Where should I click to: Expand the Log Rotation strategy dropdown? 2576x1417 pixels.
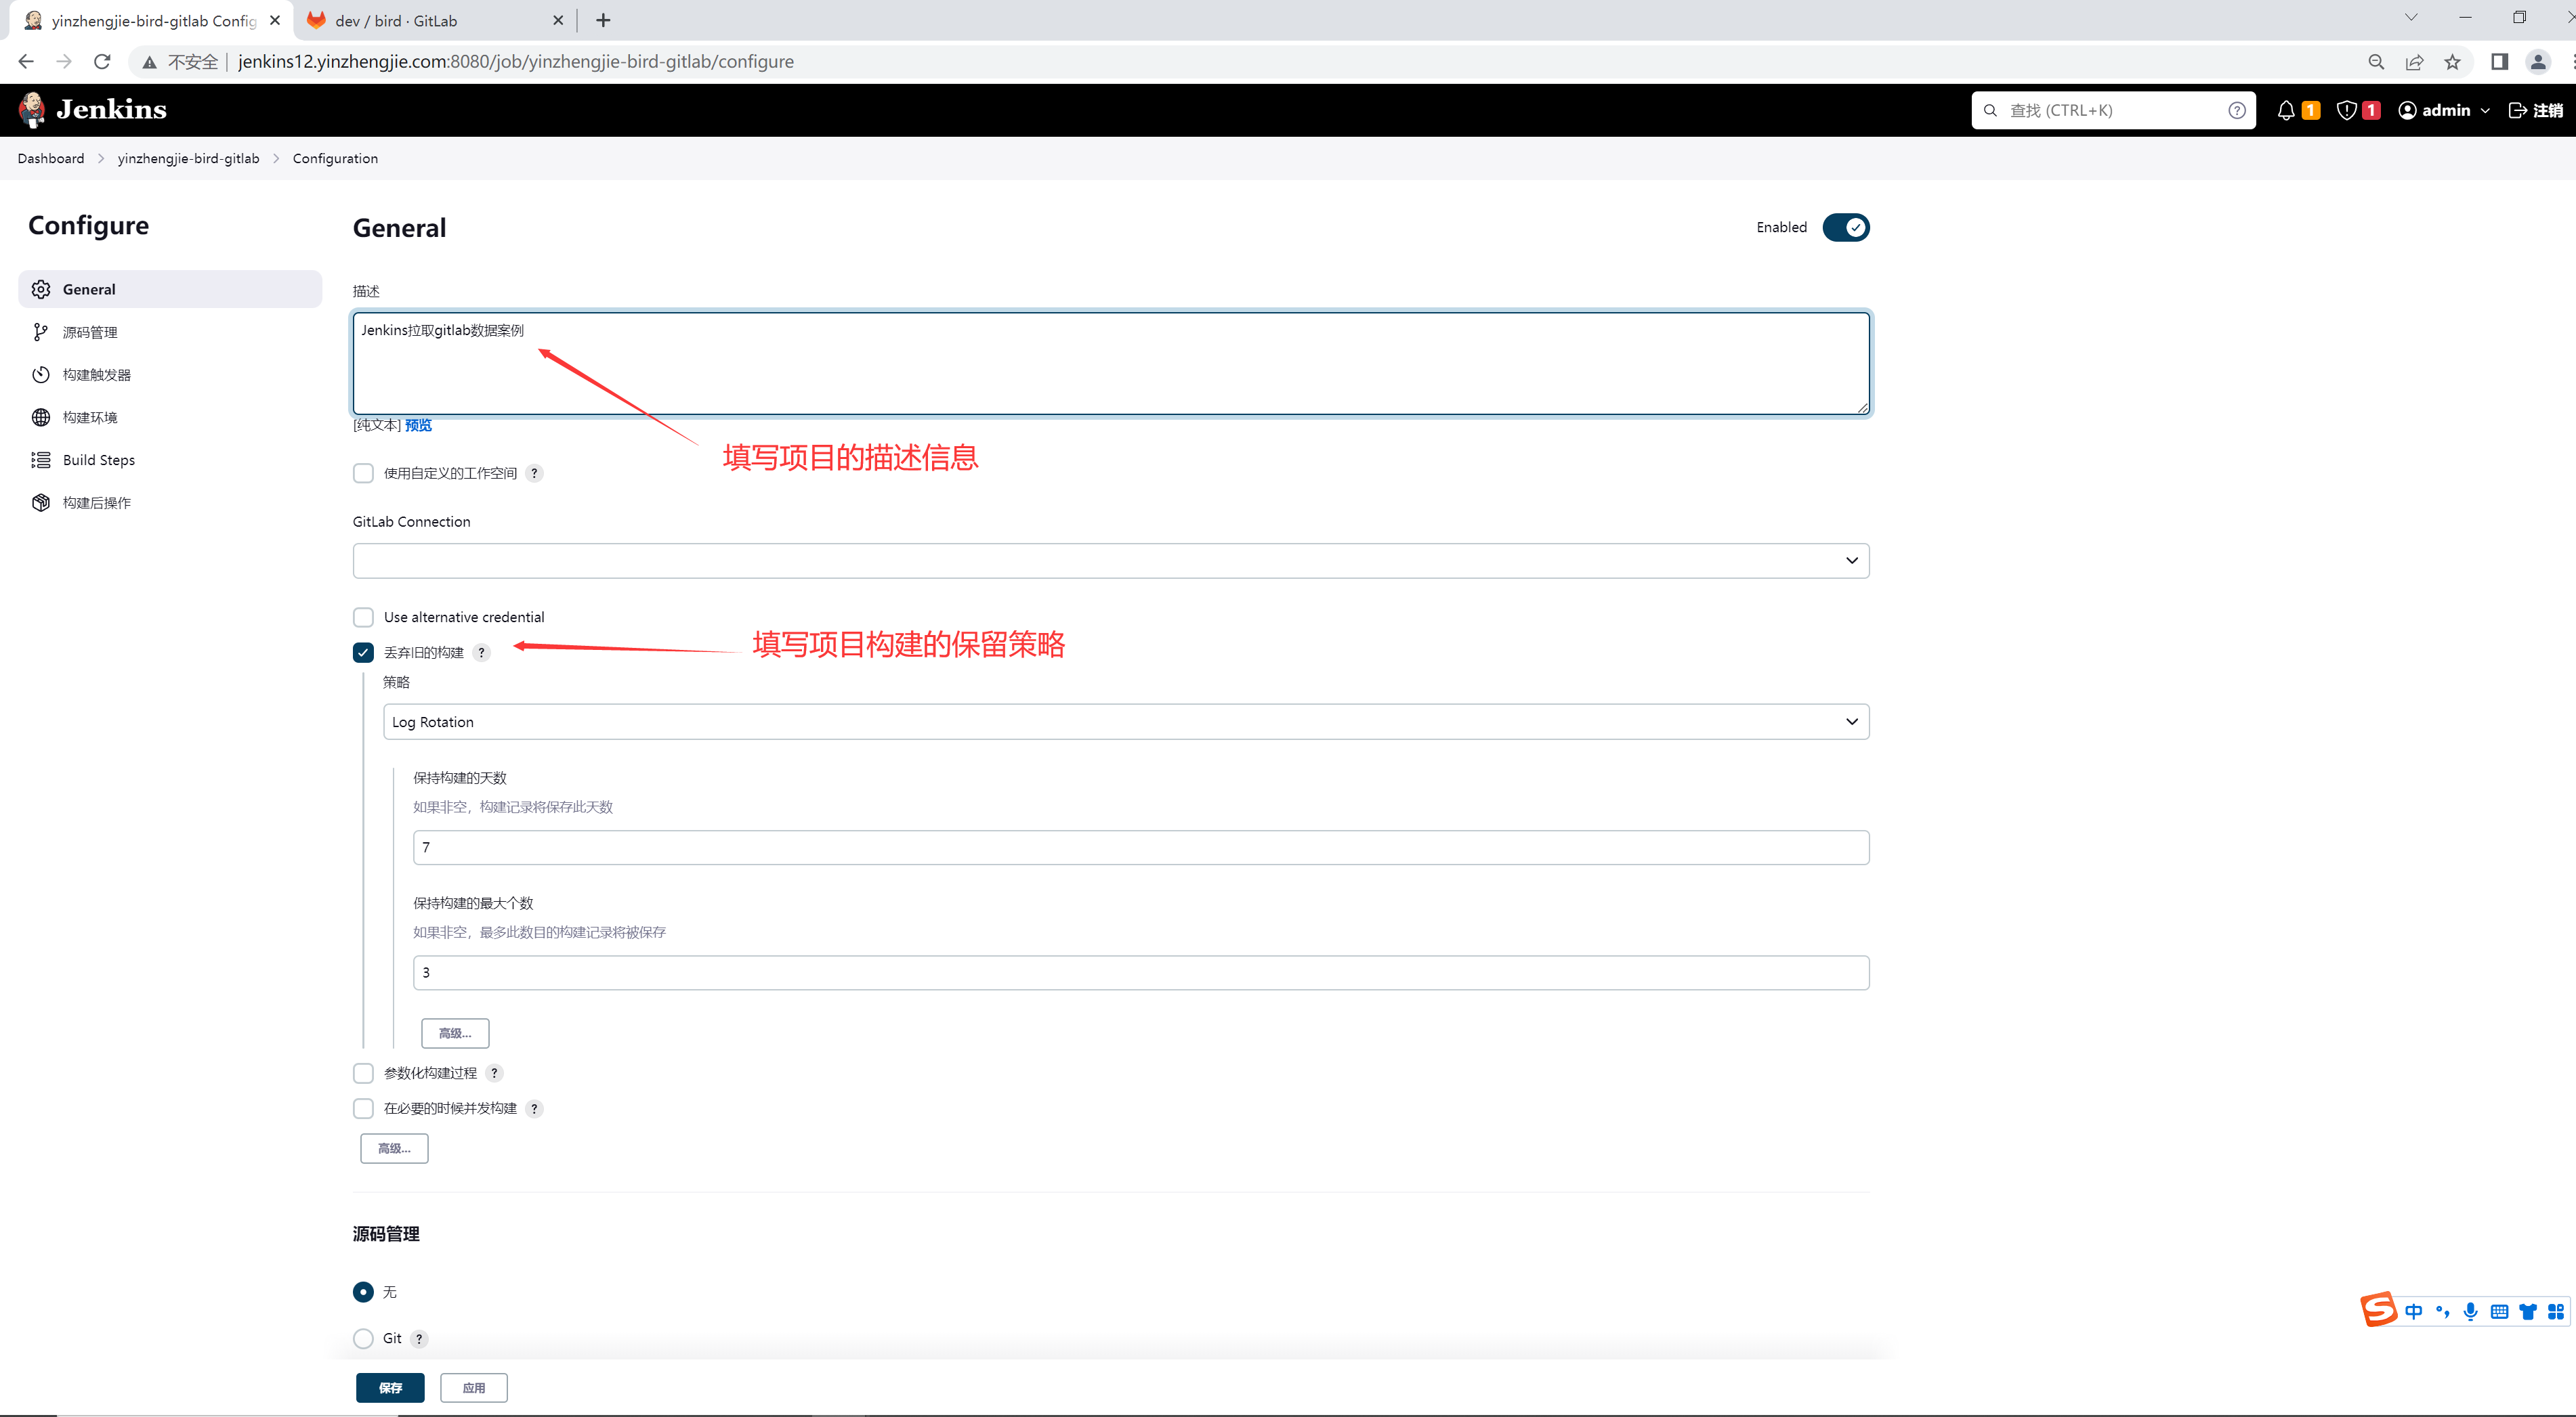pyautogui.click(x=1125, y=722)
